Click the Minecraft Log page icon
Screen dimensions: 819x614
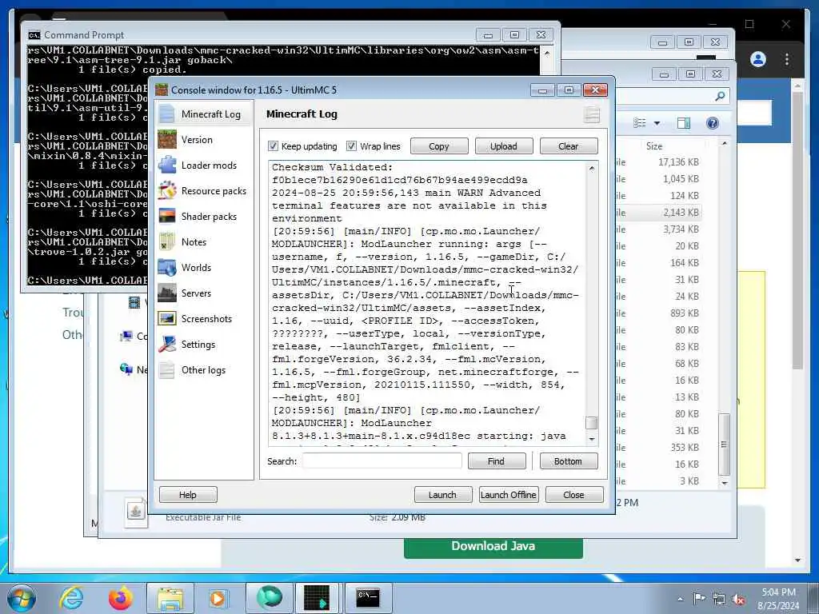pyautogui.click(x=166, y=114)
